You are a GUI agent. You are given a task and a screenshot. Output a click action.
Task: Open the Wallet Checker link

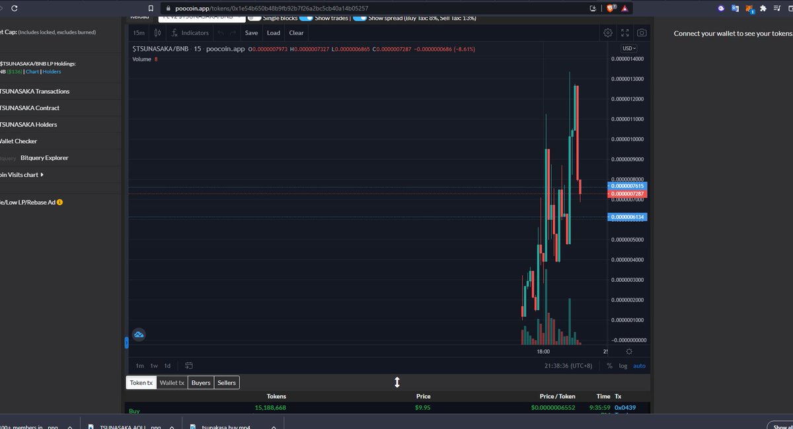(x=19, y=141)
